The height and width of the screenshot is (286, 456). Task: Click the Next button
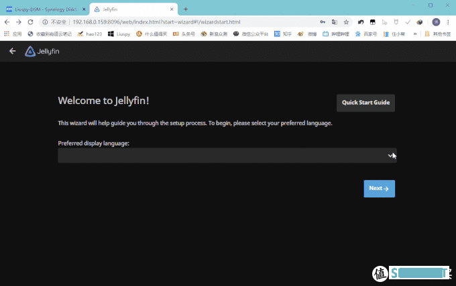(380, 189)
